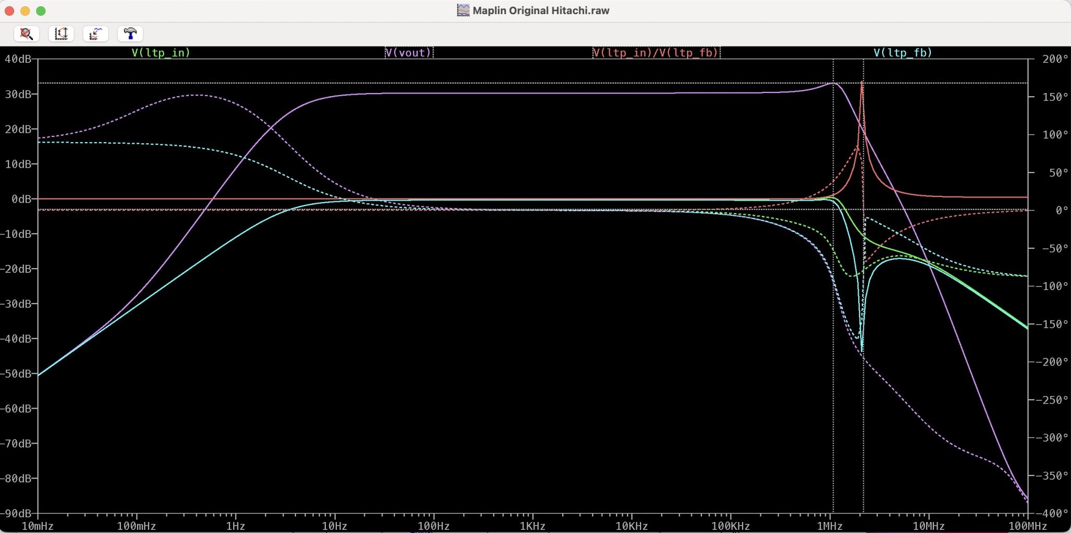The width and height of the screenshot is (1071, 533).
Task: Select the V(ltp_in)/V(ltp_fb) trace label
Action: coord(656,52)
